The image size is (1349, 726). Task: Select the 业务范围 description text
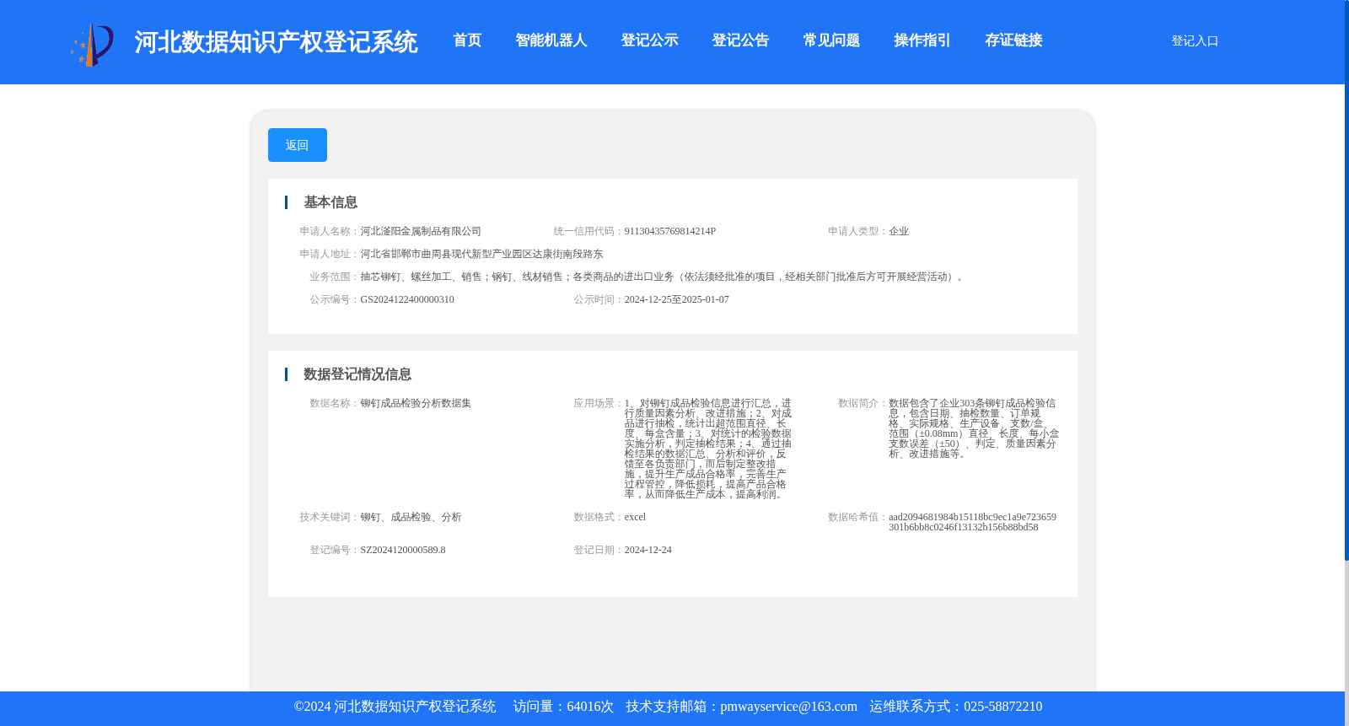point(664,277)
